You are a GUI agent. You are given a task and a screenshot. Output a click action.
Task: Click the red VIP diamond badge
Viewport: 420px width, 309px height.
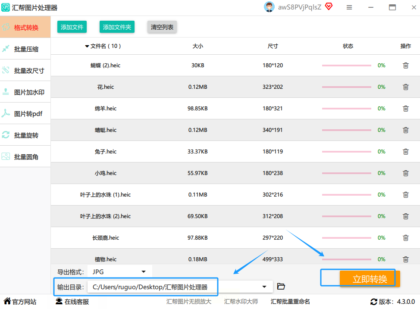pyautogui.click(x=329, y=6)
